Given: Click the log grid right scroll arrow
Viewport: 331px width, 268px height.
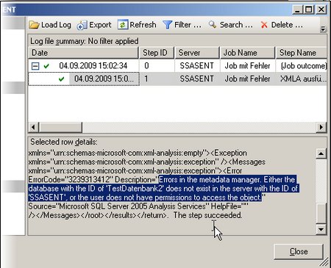Looking at the screenshot, I should coord(321,127).
